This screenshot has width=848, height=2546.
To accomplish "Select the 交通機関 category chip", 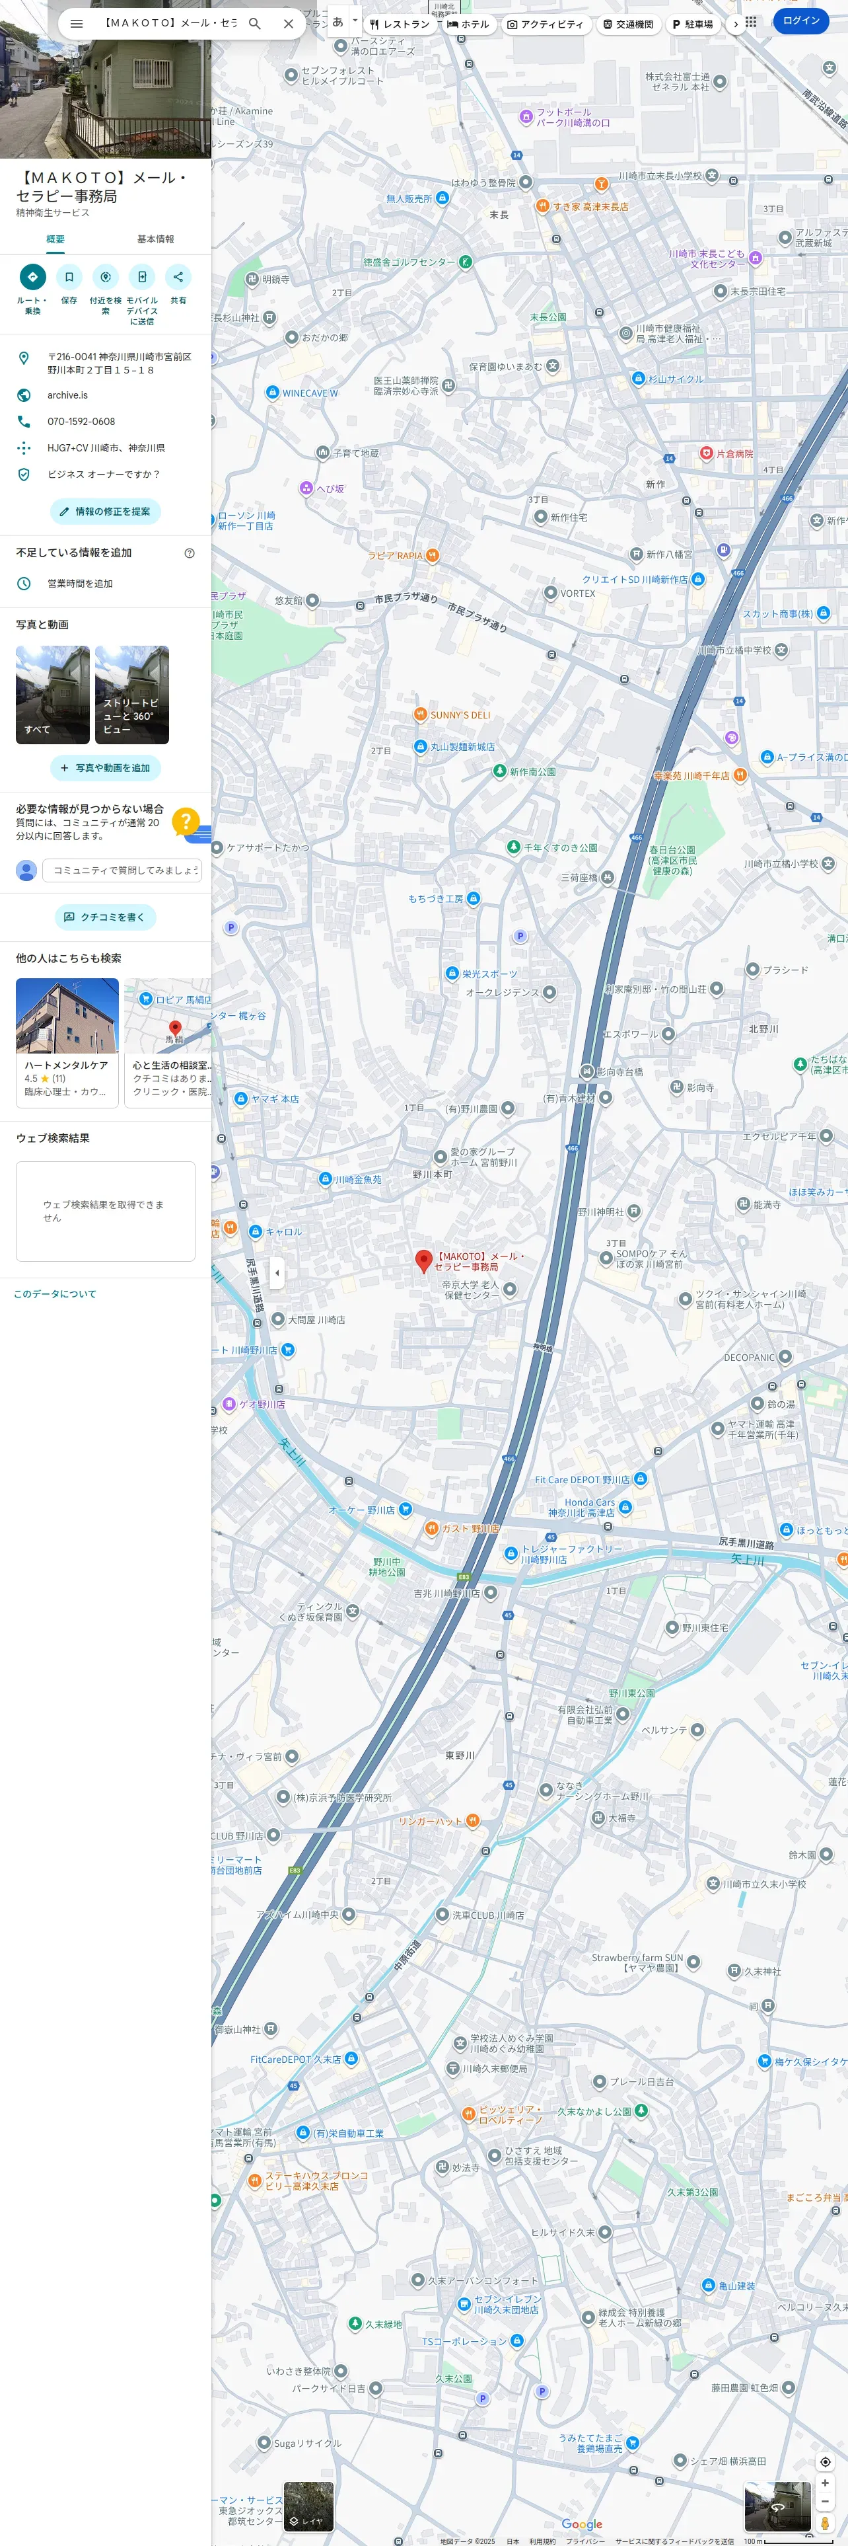I will 628,24.
